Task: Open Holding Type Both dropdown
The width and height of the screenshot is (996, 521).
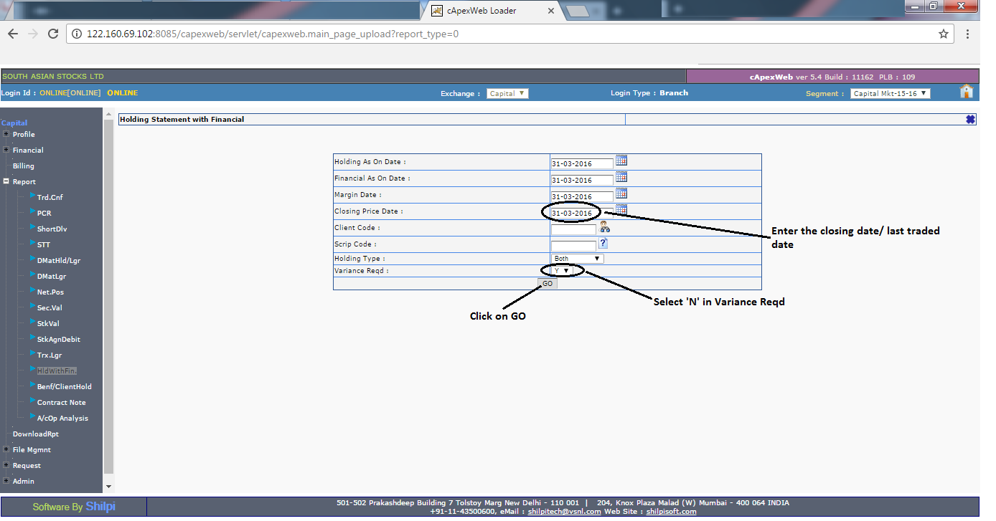Action: [577, 259]
